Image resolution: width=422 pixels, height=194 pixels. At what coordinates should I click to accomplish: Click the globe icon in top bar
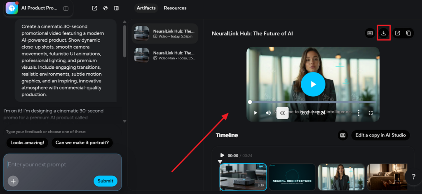(105, 8)
